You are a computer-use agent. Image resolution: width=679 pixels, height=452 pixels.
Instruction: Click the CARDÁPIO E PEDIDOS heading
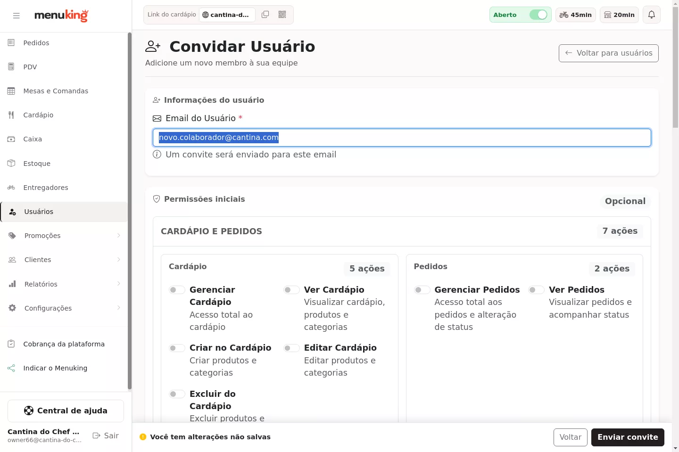pos(211,231)
